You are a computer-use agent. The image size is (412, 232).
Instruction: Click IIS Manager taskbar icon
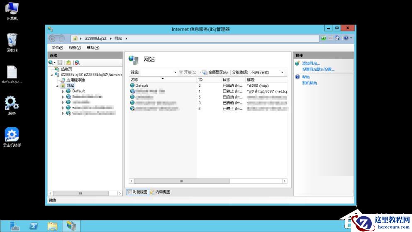pyautogui.click(x=71, y=226)
